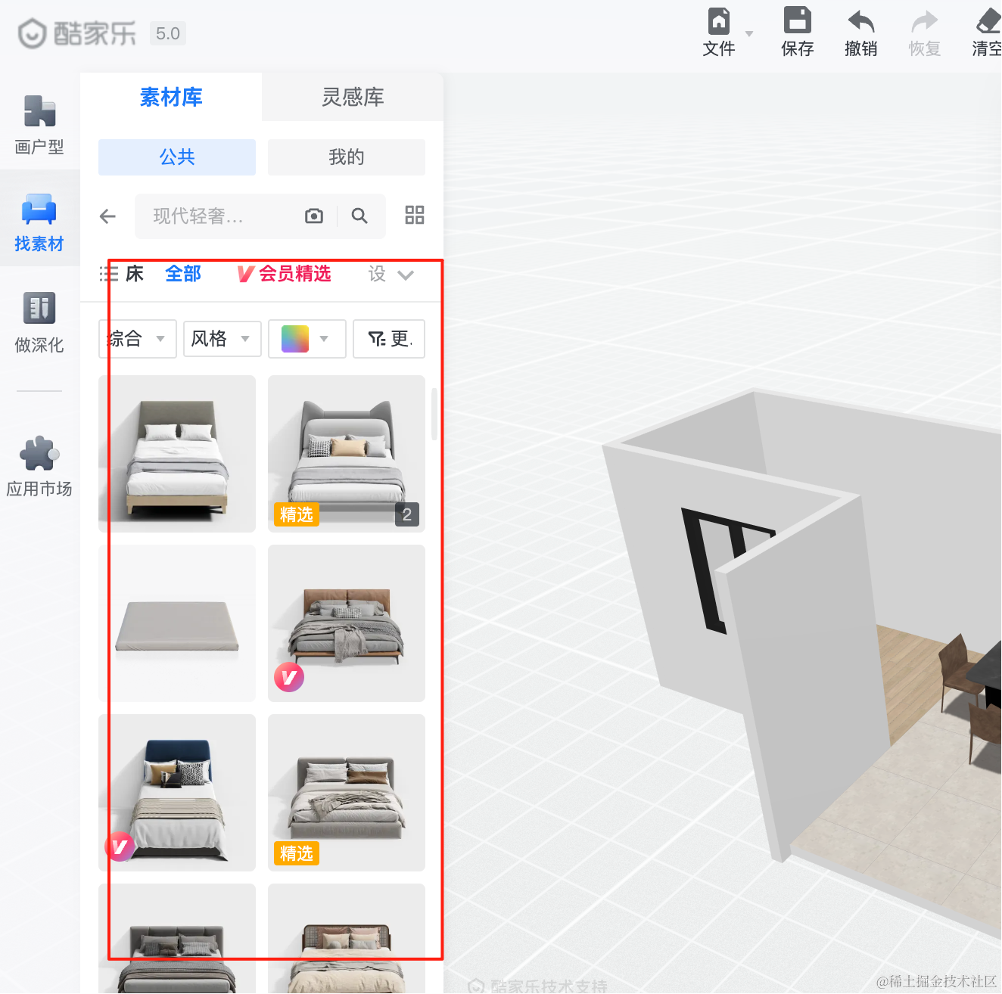This screenshot has height=994, width=1002.
Task: Focus the 现代轻奢 search field
Action: pos(219,216)
